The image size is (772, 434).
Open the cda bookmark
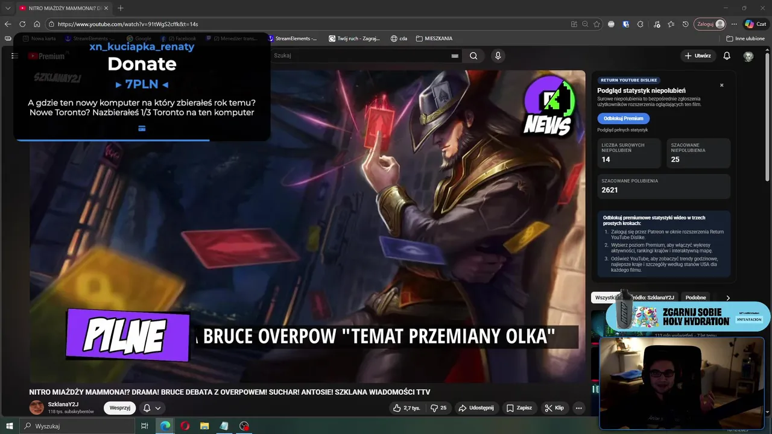pos(399,39)
